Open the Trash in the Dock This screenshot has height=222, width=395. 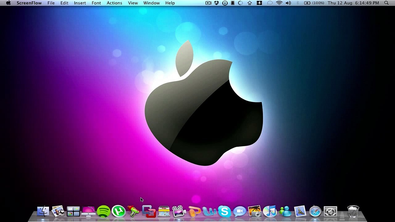click(x=353, y=212)
